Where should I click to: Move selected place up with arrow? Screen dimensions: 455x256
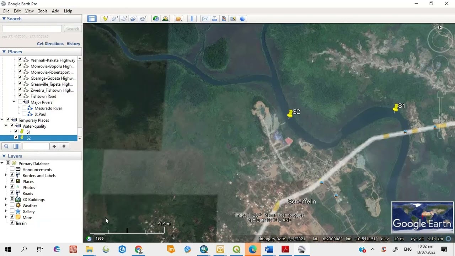[54, 146]
